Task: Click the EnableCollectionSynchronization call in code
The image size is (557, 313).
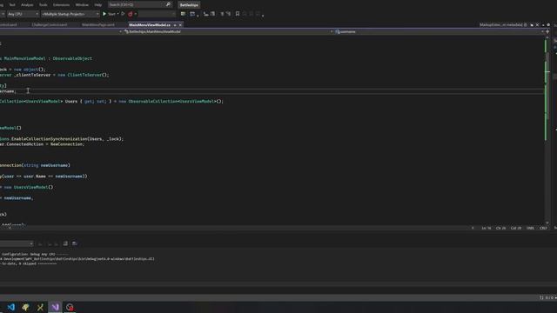Action: point(49,139)
